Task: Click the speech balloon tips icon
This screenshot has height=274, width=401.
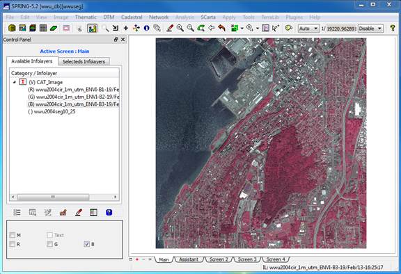Action: click(x=288, y=28)
